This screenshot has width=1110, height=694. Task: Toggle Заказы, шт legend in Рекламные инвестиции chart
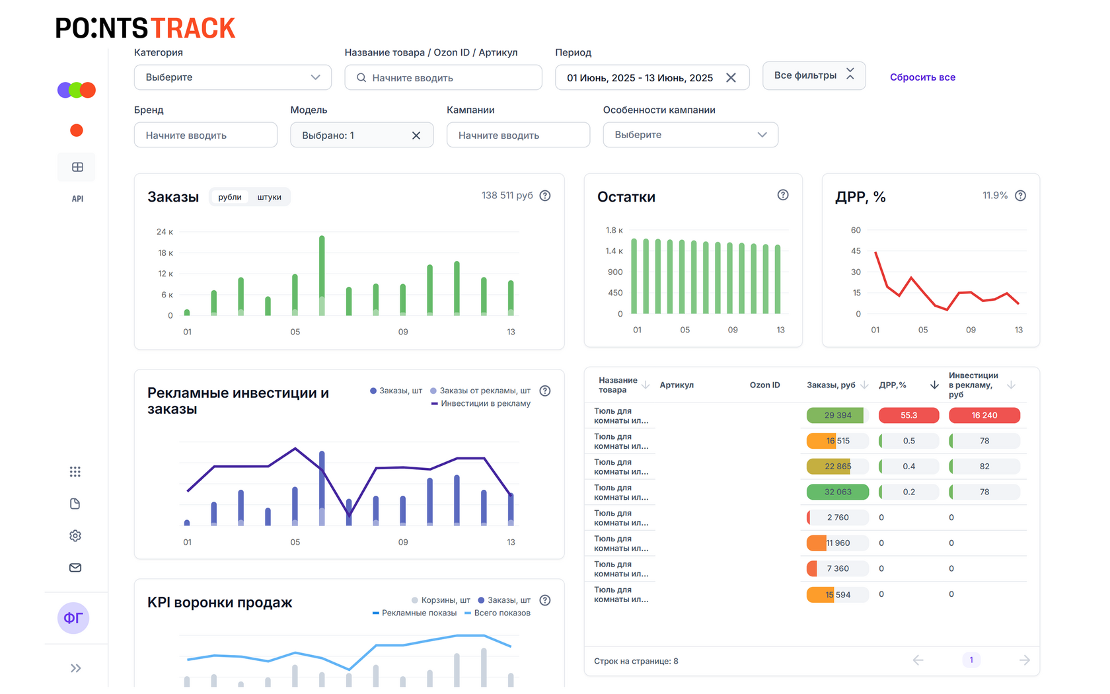pyautogui.click(x=396, y=391)
